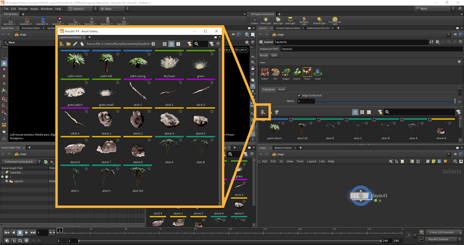This screenshot has width=464, height=245.
Task: Click the Geometry Light shelf tool
Action: point(304,21)
